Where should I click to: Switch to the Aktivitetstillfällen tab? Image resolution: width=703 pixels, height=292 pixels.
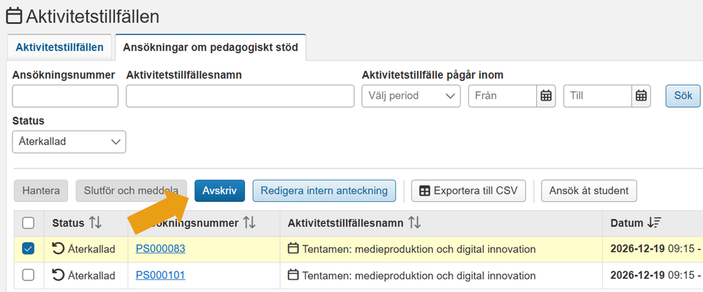(x=59, y=47)
